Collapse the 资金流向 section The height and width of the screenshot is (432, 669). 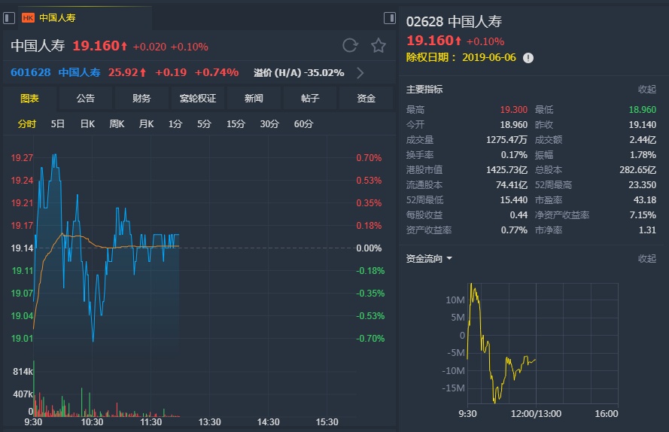(x=646, y=259)
